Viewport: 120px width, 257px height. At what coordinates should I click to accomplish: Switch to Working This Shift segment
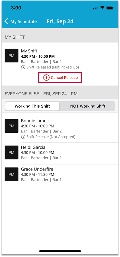pyautogui.click(x=32, y=106)
